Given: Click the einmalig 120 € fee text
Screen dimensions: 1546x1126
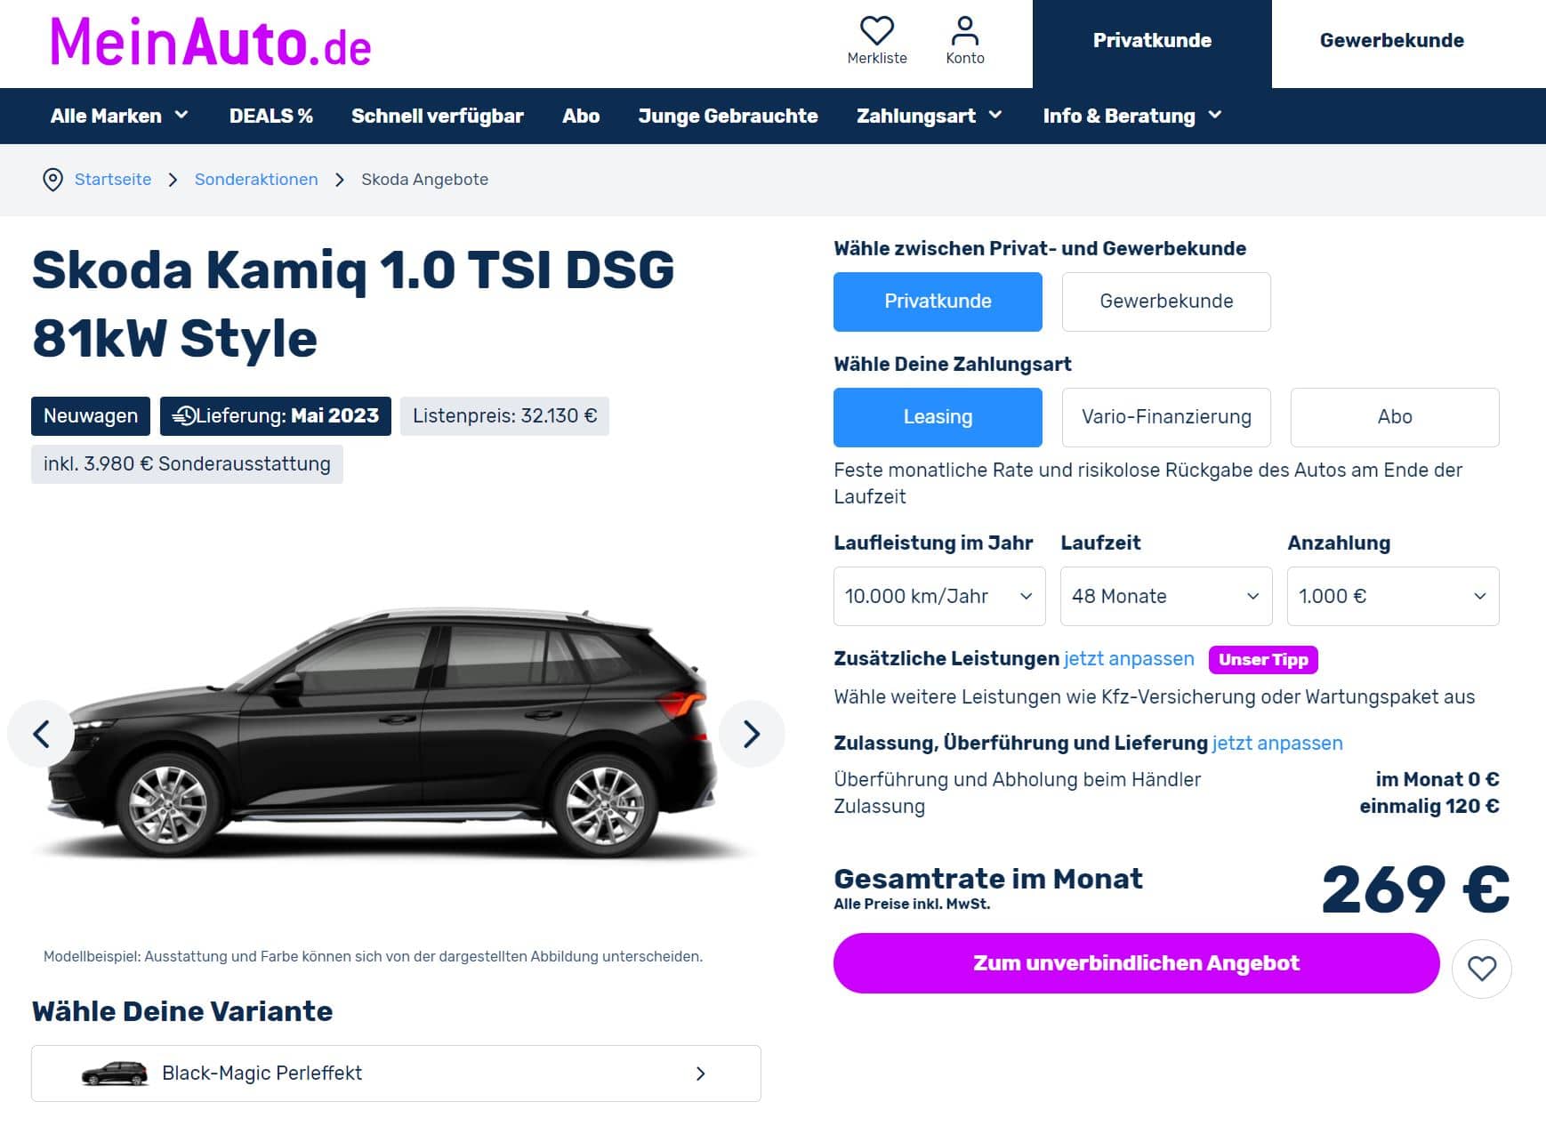Looking at the screenshot, I should point(1429,807).
